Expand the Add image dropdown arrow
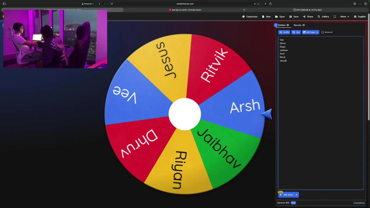 tap(317, 32)
